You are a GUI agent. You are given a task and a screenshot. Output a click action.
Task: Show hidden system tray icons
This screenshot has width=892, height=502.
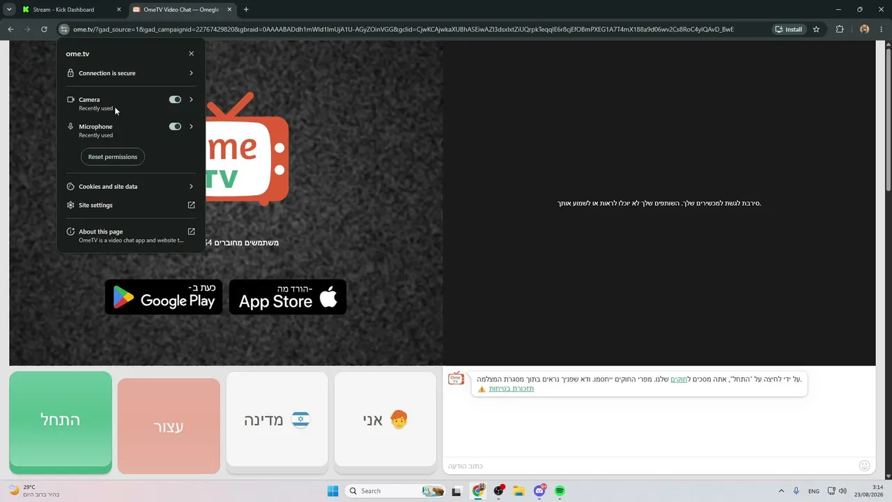tap(781, 491)
